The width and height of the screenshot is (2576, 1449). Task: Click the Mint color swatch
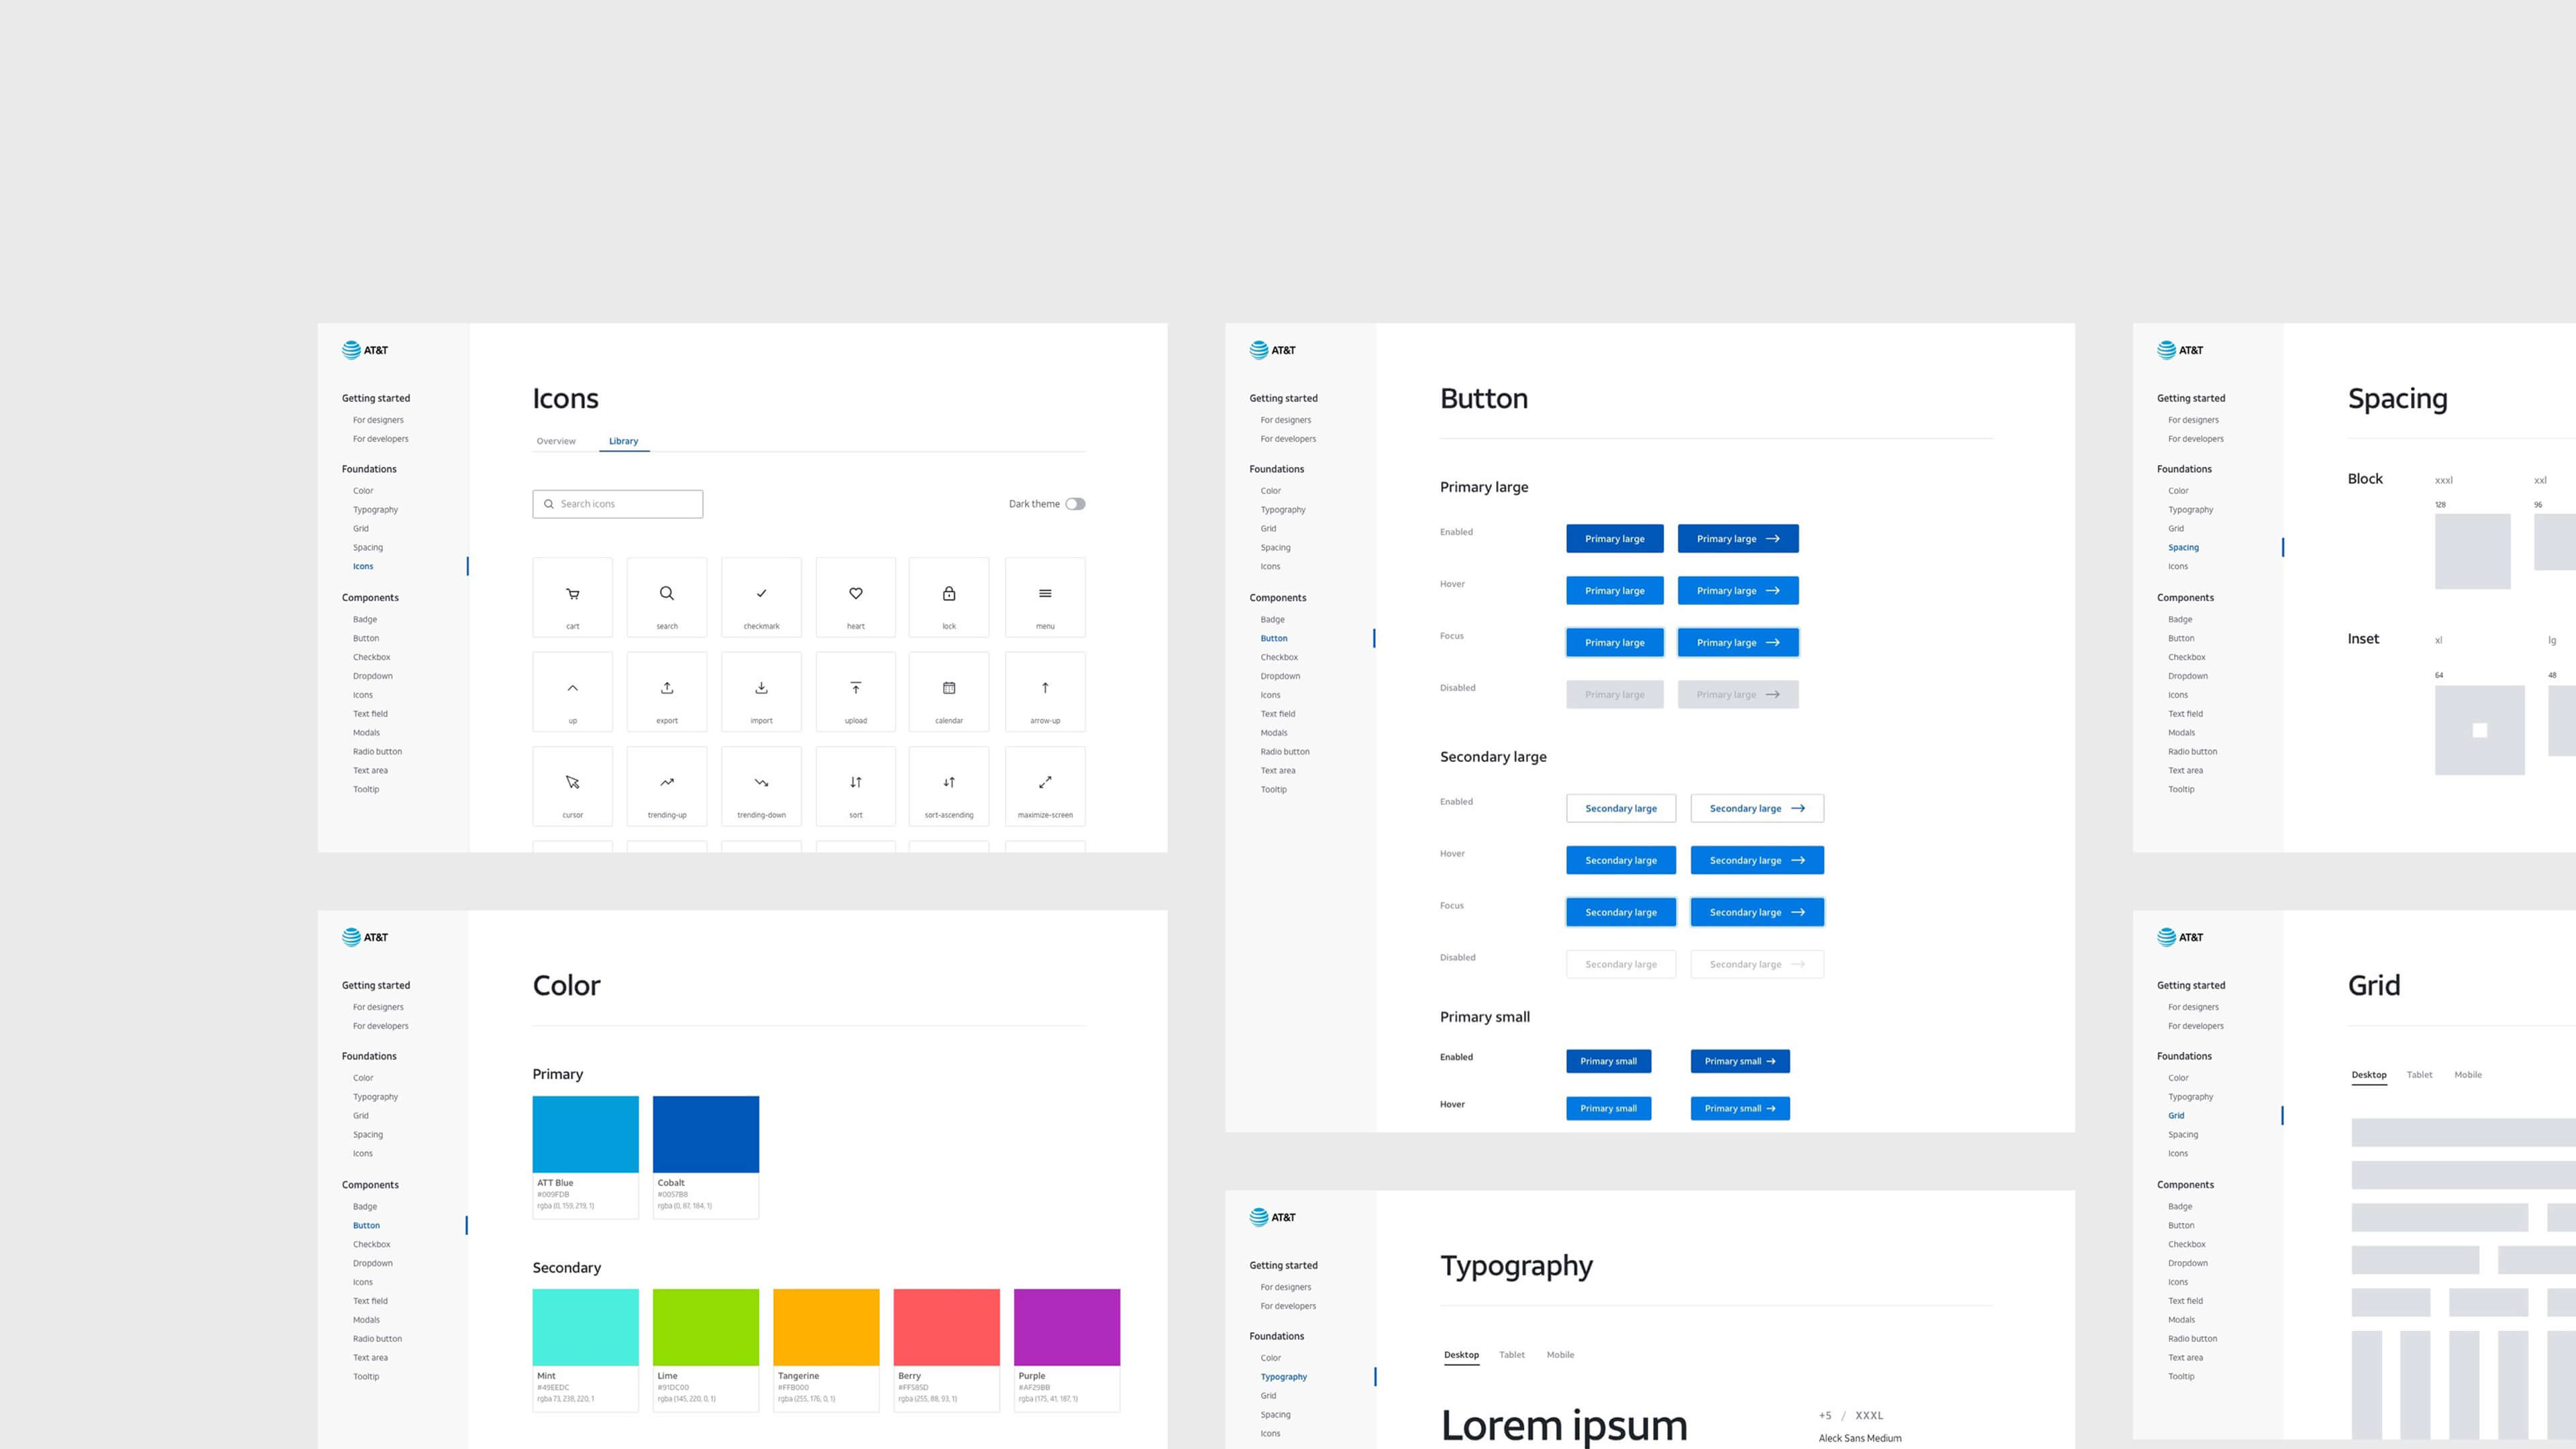(x=585, y=1327)
